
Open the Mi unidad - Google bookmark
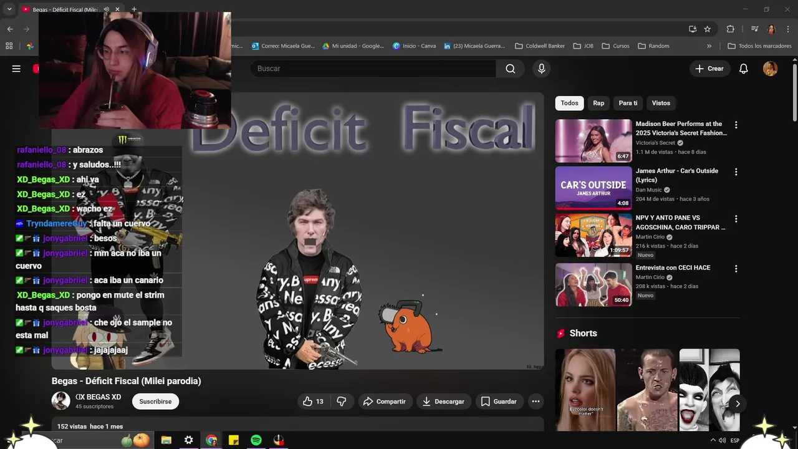(x=353, y=46)
